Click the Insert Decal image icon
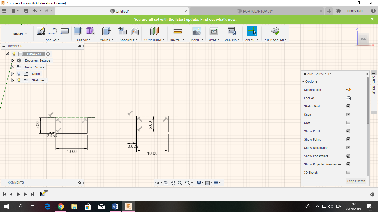Viewport: 378px width, 212px height. tap(197, 31)
